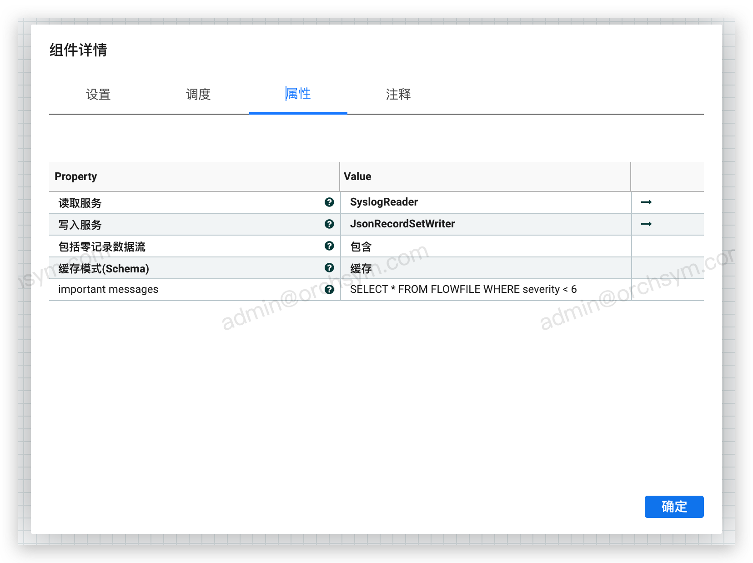Image resolution: width=753 pixels, height=563 pixels.
Task: Click help icon for 读取服务 property
Action: click(329, 202)
